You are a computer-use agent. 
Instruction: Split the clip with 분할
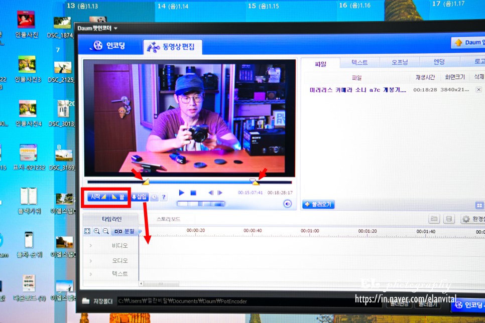pyautogui.click(x=125, y=231)
